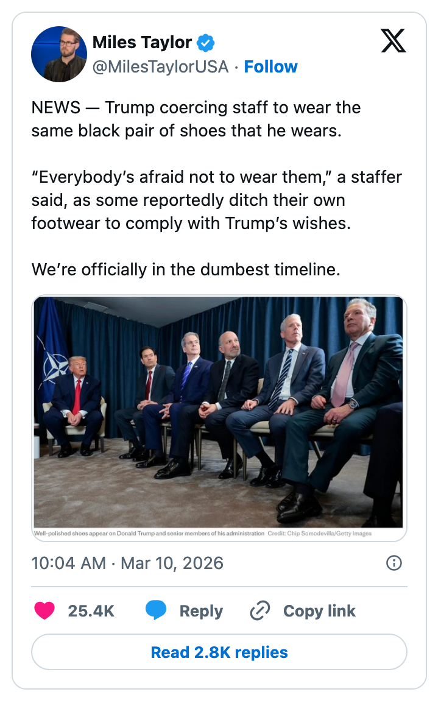The width and height of the screenshot is (441, 703).
Task: Click the Copy link chain icon
Action: 260,610
